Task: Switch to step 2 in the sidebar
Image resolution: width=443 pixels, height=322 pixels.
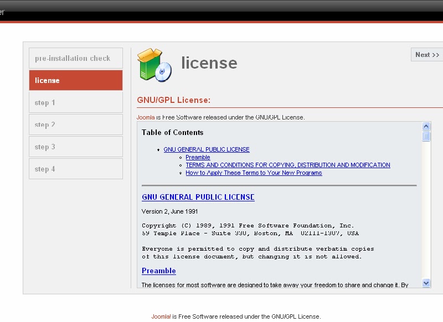Action: pos(75,124)
